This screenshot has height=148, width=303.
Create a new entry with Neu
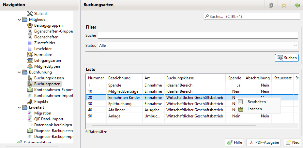tap(292, 142)
